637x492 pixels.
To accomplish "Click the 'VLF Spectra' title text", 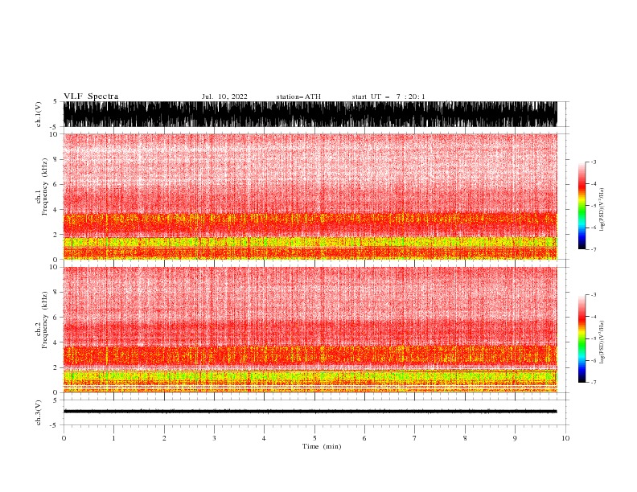I will point(91,96).
